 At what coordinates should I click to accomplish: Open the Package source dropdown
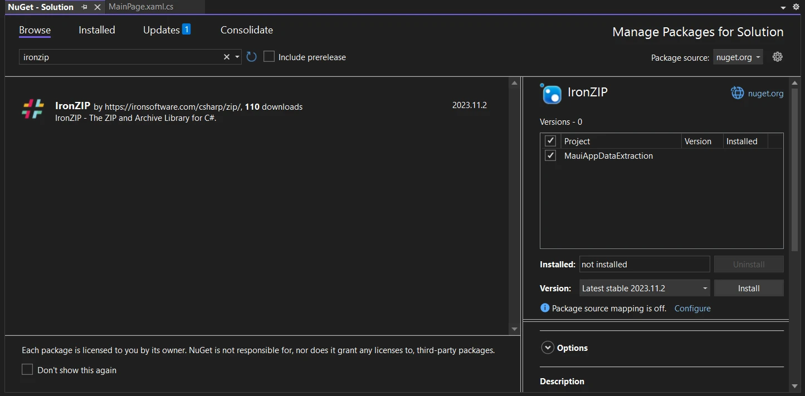738,57
